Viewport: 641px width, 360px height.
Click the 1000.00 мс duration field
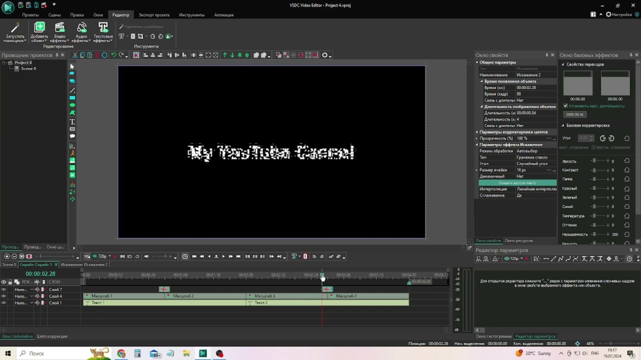(x=575, y=114)
